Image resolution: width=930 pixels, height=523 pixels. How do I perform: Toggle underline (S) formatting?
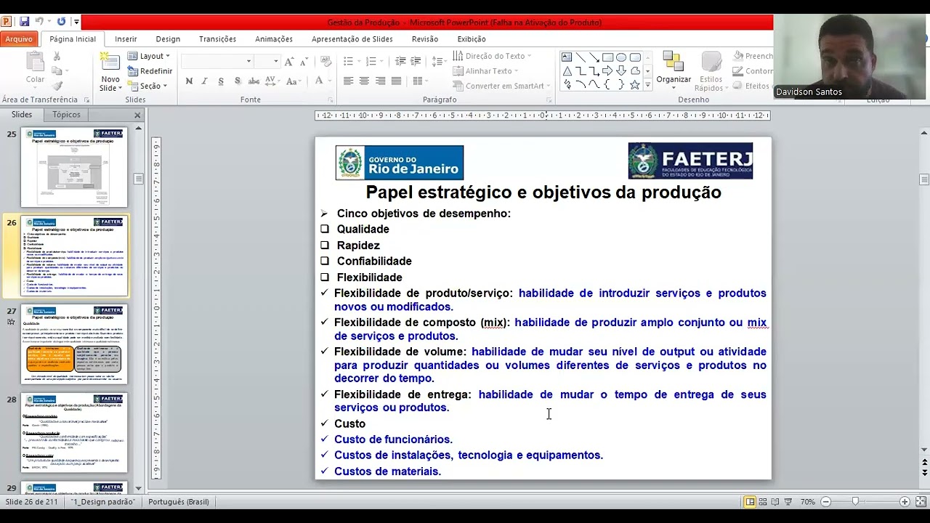pos(221,81)
